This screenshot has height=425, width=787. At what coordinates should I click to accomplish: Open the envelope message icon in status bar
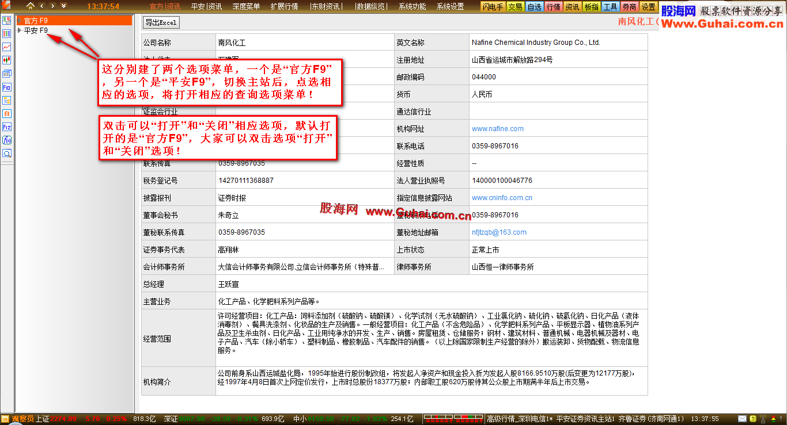pyautogui.click(x=743, y=419)
